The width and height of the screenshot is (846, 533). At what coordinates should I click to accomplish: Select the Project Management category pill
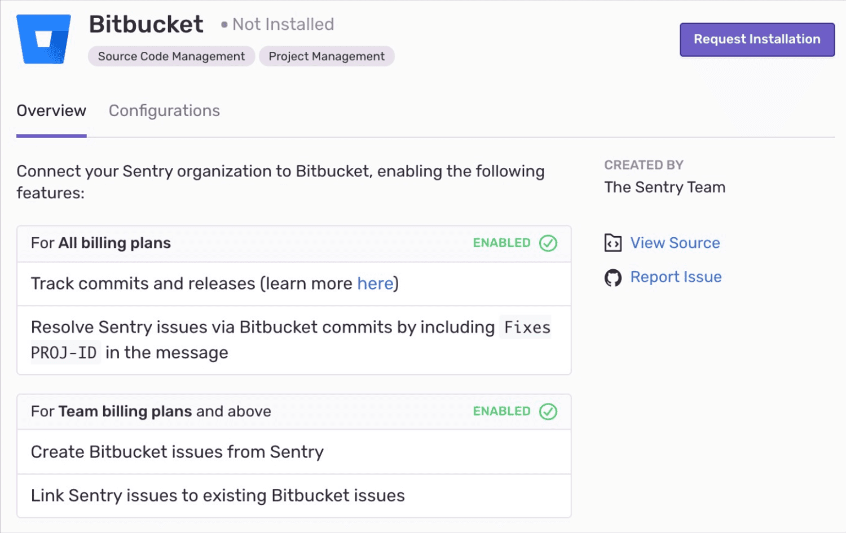(327, 56)
